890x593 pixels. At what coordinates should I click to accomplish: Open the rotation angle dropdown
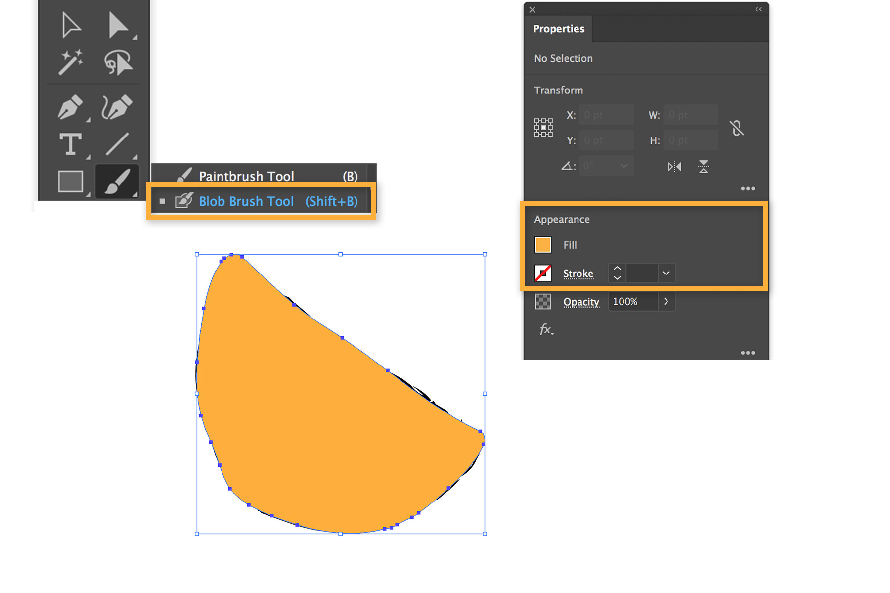click(623, 166)
